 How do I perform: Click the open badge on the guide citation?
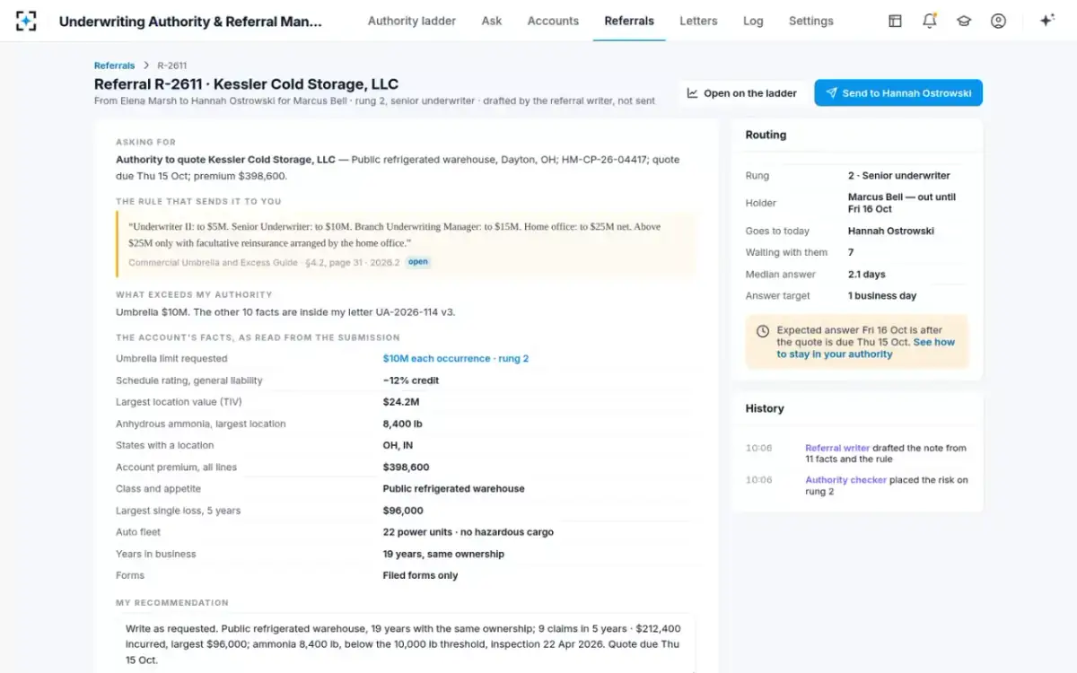pos(418,262)
